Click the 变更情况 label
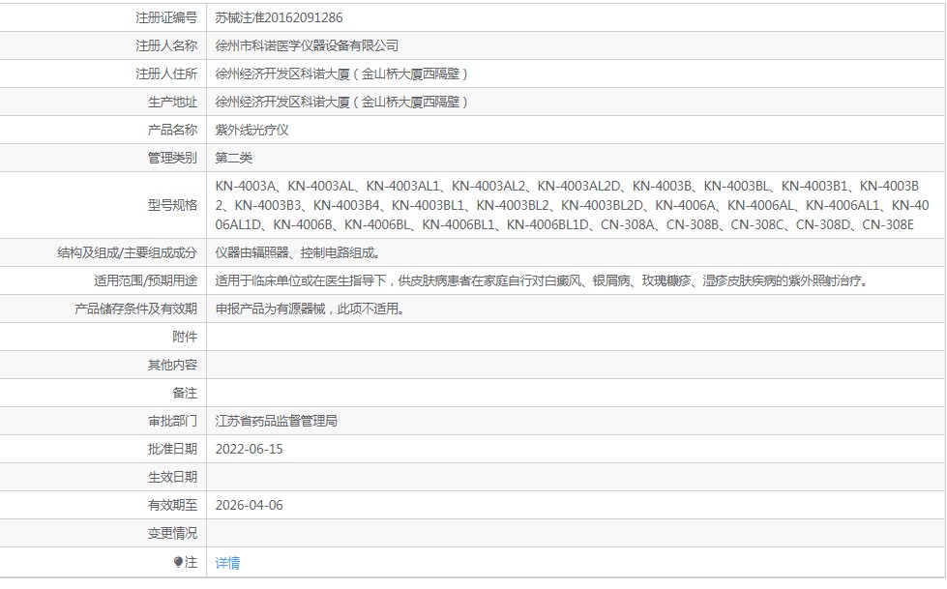This screenshot has height=589, width=947. point(172,534)
